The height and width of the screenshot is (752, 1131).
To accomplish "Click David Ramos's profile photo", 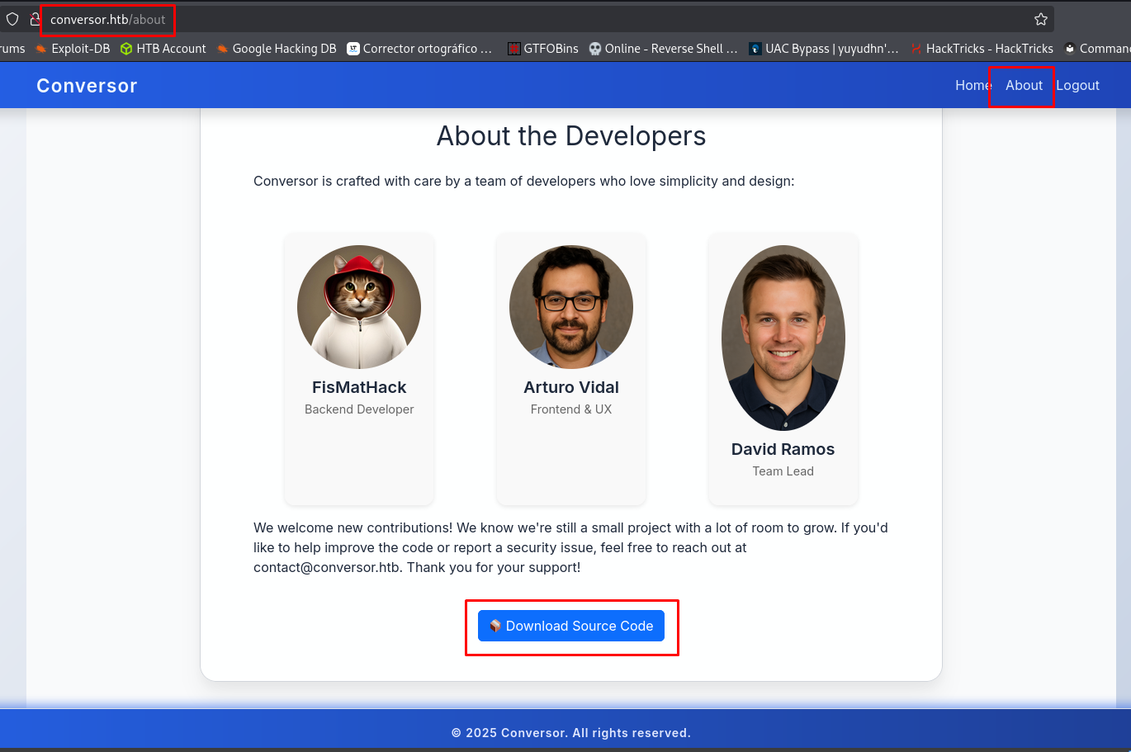I will pos(783,338).
